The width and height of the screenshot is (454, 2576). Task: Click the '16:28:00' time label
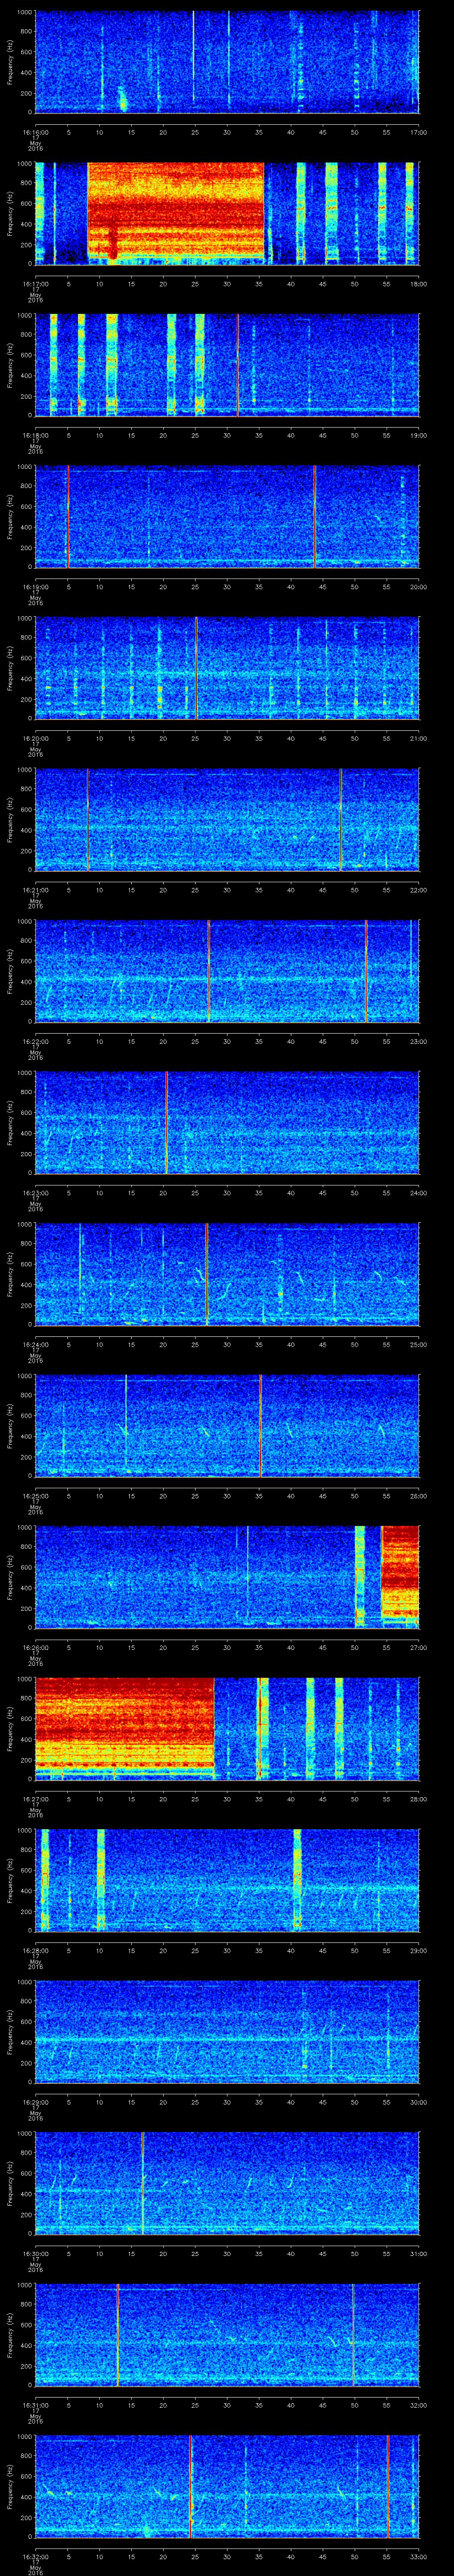[35, 1950]
